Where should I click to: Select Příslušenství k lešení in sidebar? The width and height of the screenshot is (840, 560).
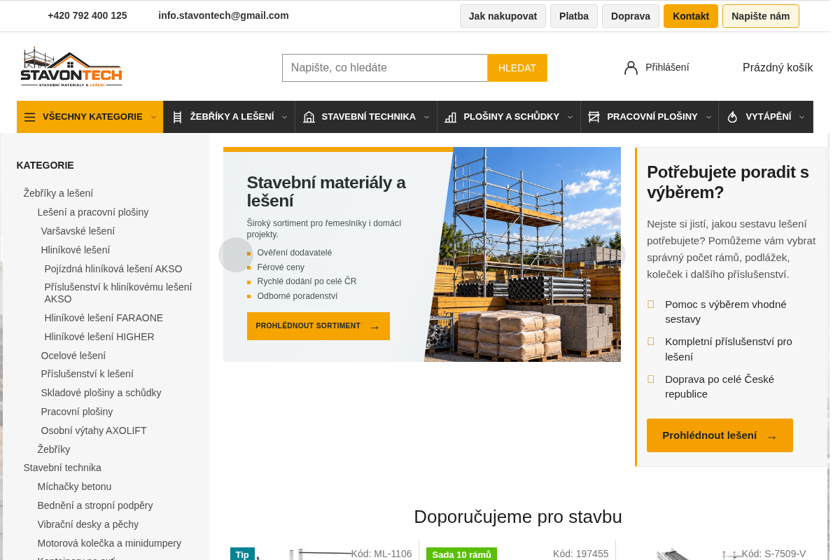click(87, 374)
